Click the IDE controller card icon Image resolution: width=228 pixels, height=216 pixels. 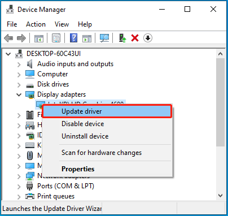(30, 136)
